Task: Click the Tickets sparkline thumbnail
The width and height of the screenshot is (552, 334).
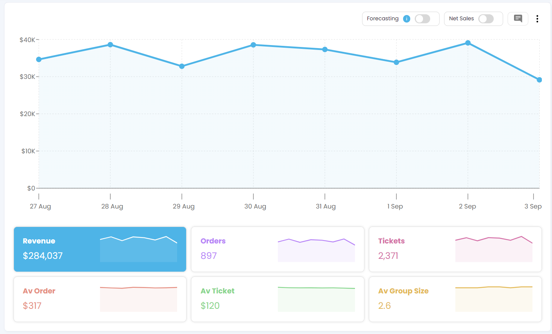Action: pos(494,249)
